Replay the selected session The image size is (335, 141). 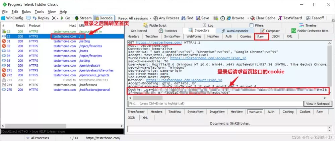click(41, 18)
